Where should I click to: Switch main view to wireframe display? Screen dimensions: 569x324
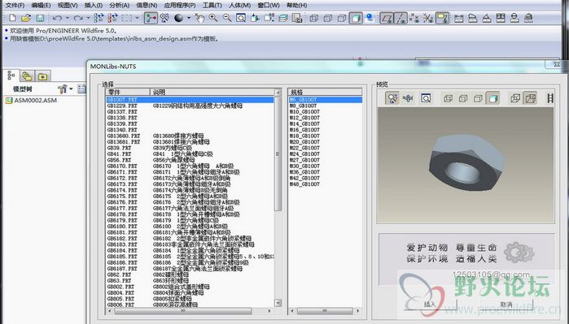click(x=314, y=18)
